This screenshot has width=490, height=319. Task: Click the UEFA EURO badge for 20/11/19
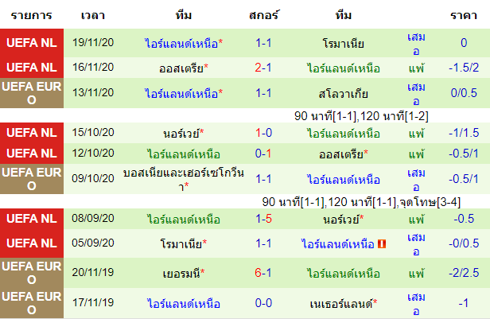(x=32, y=273)
